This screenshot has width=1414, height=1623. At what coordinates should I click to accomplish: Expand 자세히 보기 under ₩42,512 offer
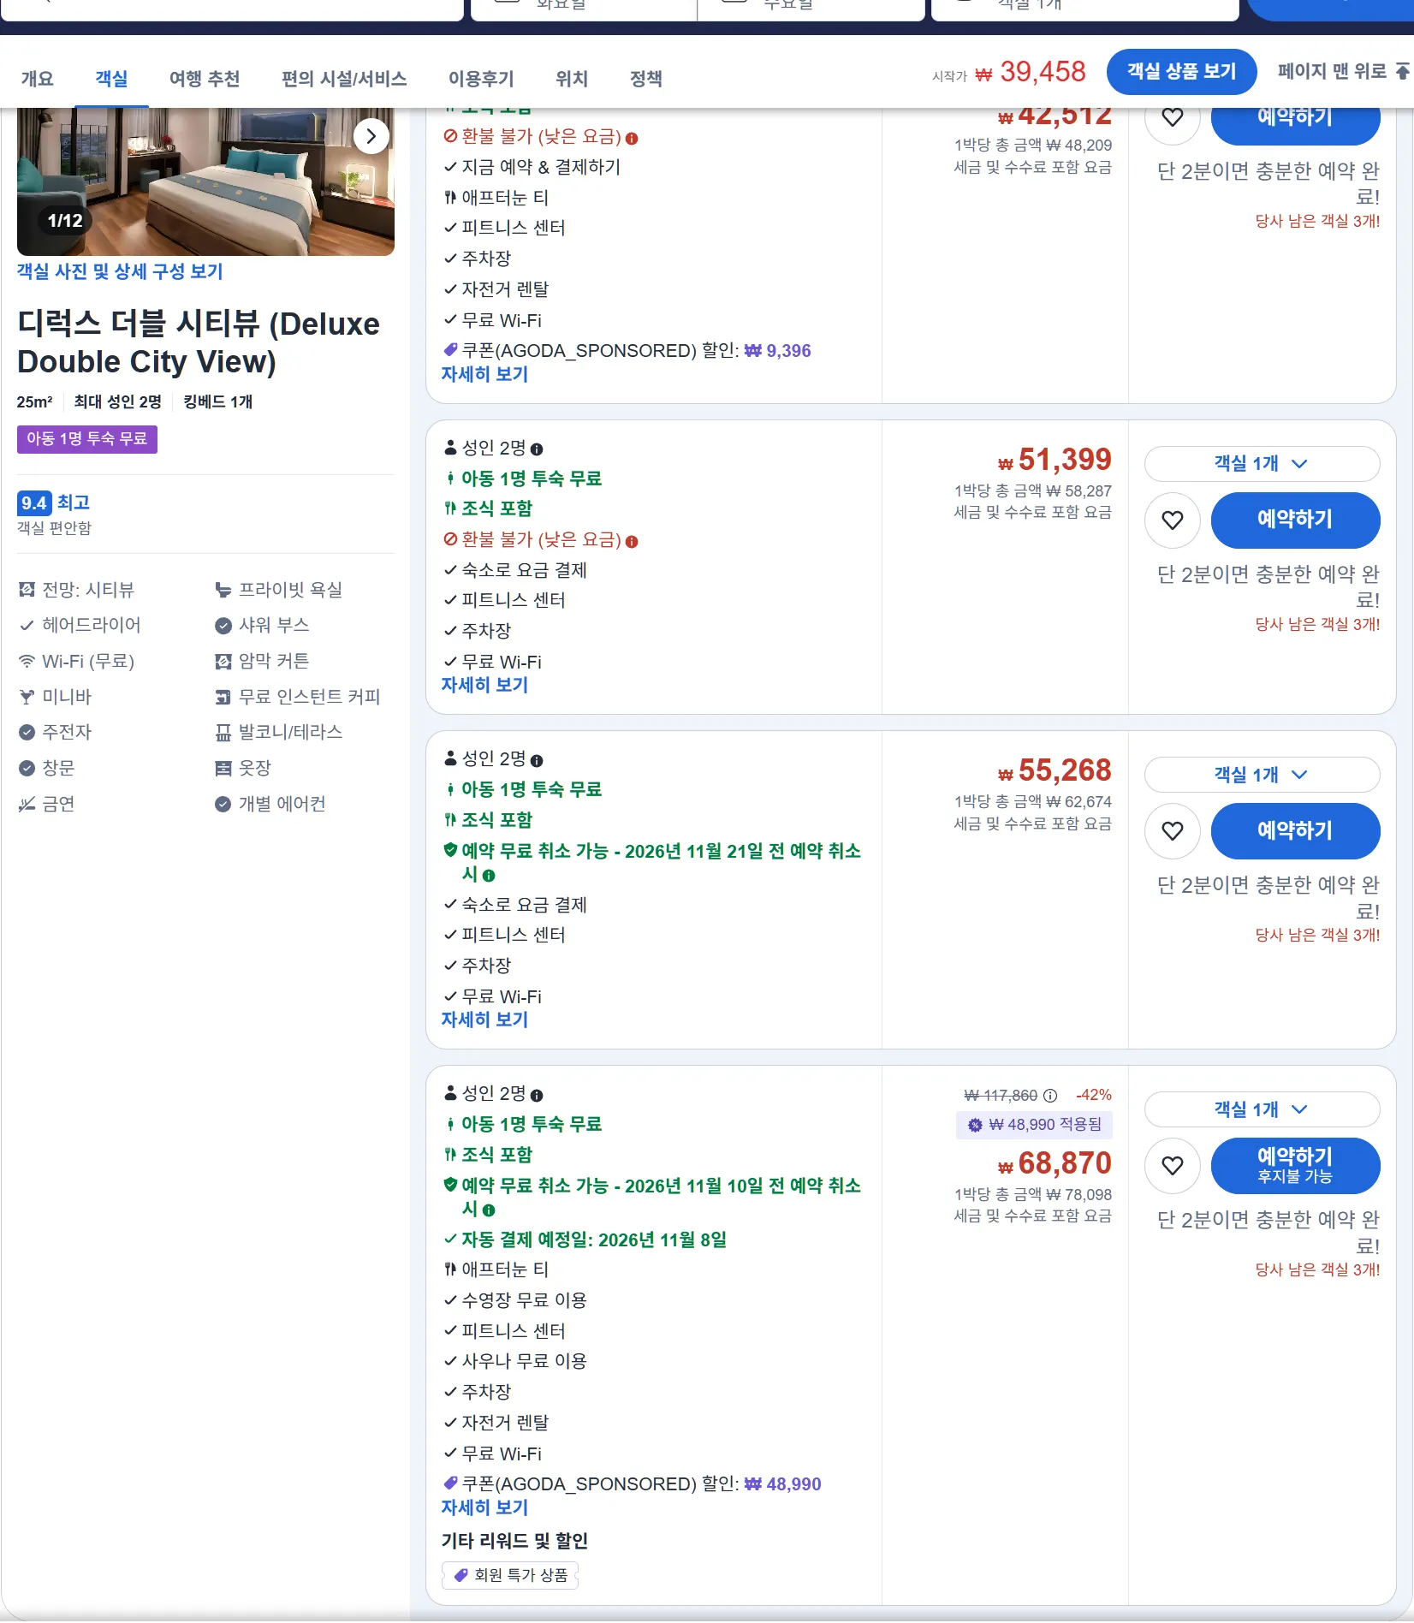(484, 374)
